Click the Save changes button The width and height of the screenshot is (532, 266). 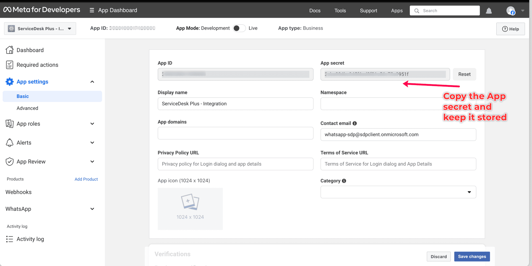point(472,256)
